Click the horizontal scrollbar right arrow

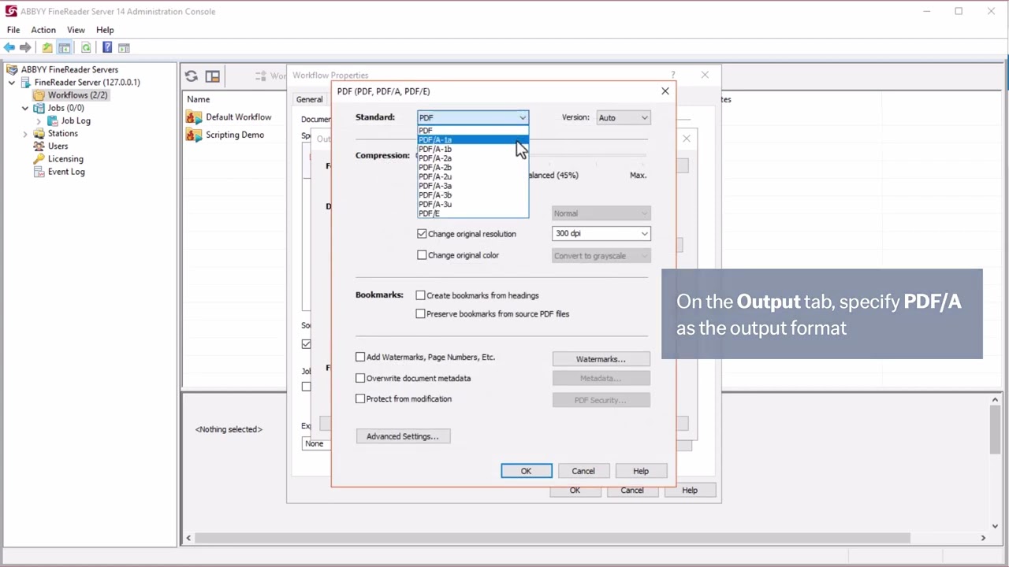[x=983, y=538]
